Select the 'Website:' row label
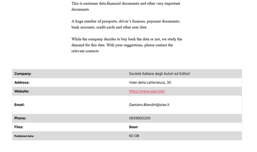The image size is (257, 152). tap(22, 91)
